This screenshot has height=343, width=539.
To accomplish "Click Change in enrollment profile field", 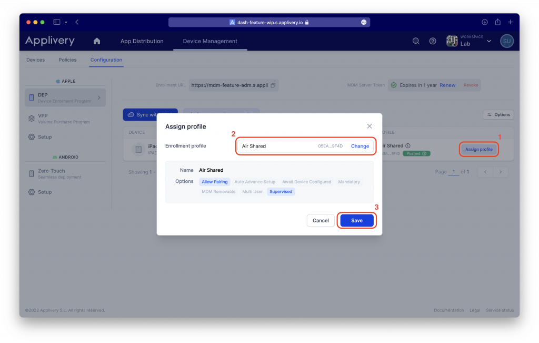I will (x=360, y=146).
